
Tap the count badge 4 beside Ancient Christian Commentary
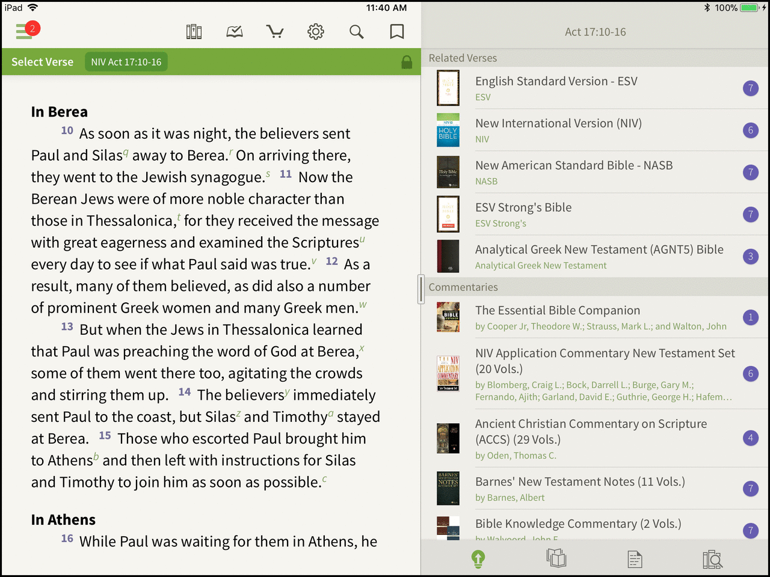pos(750,438)
